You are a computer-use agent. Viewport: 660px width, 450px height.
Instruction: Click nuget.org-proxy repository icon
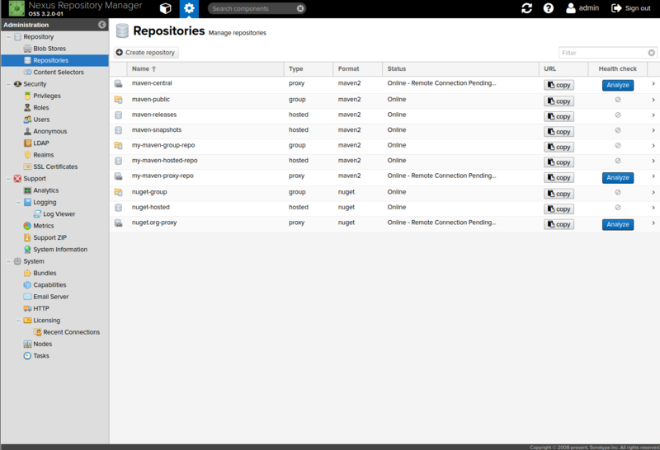(x=118, y=223)
